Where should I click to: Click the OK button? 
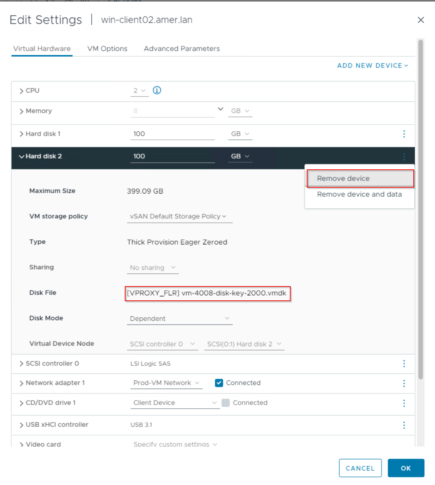click(406, 468)
